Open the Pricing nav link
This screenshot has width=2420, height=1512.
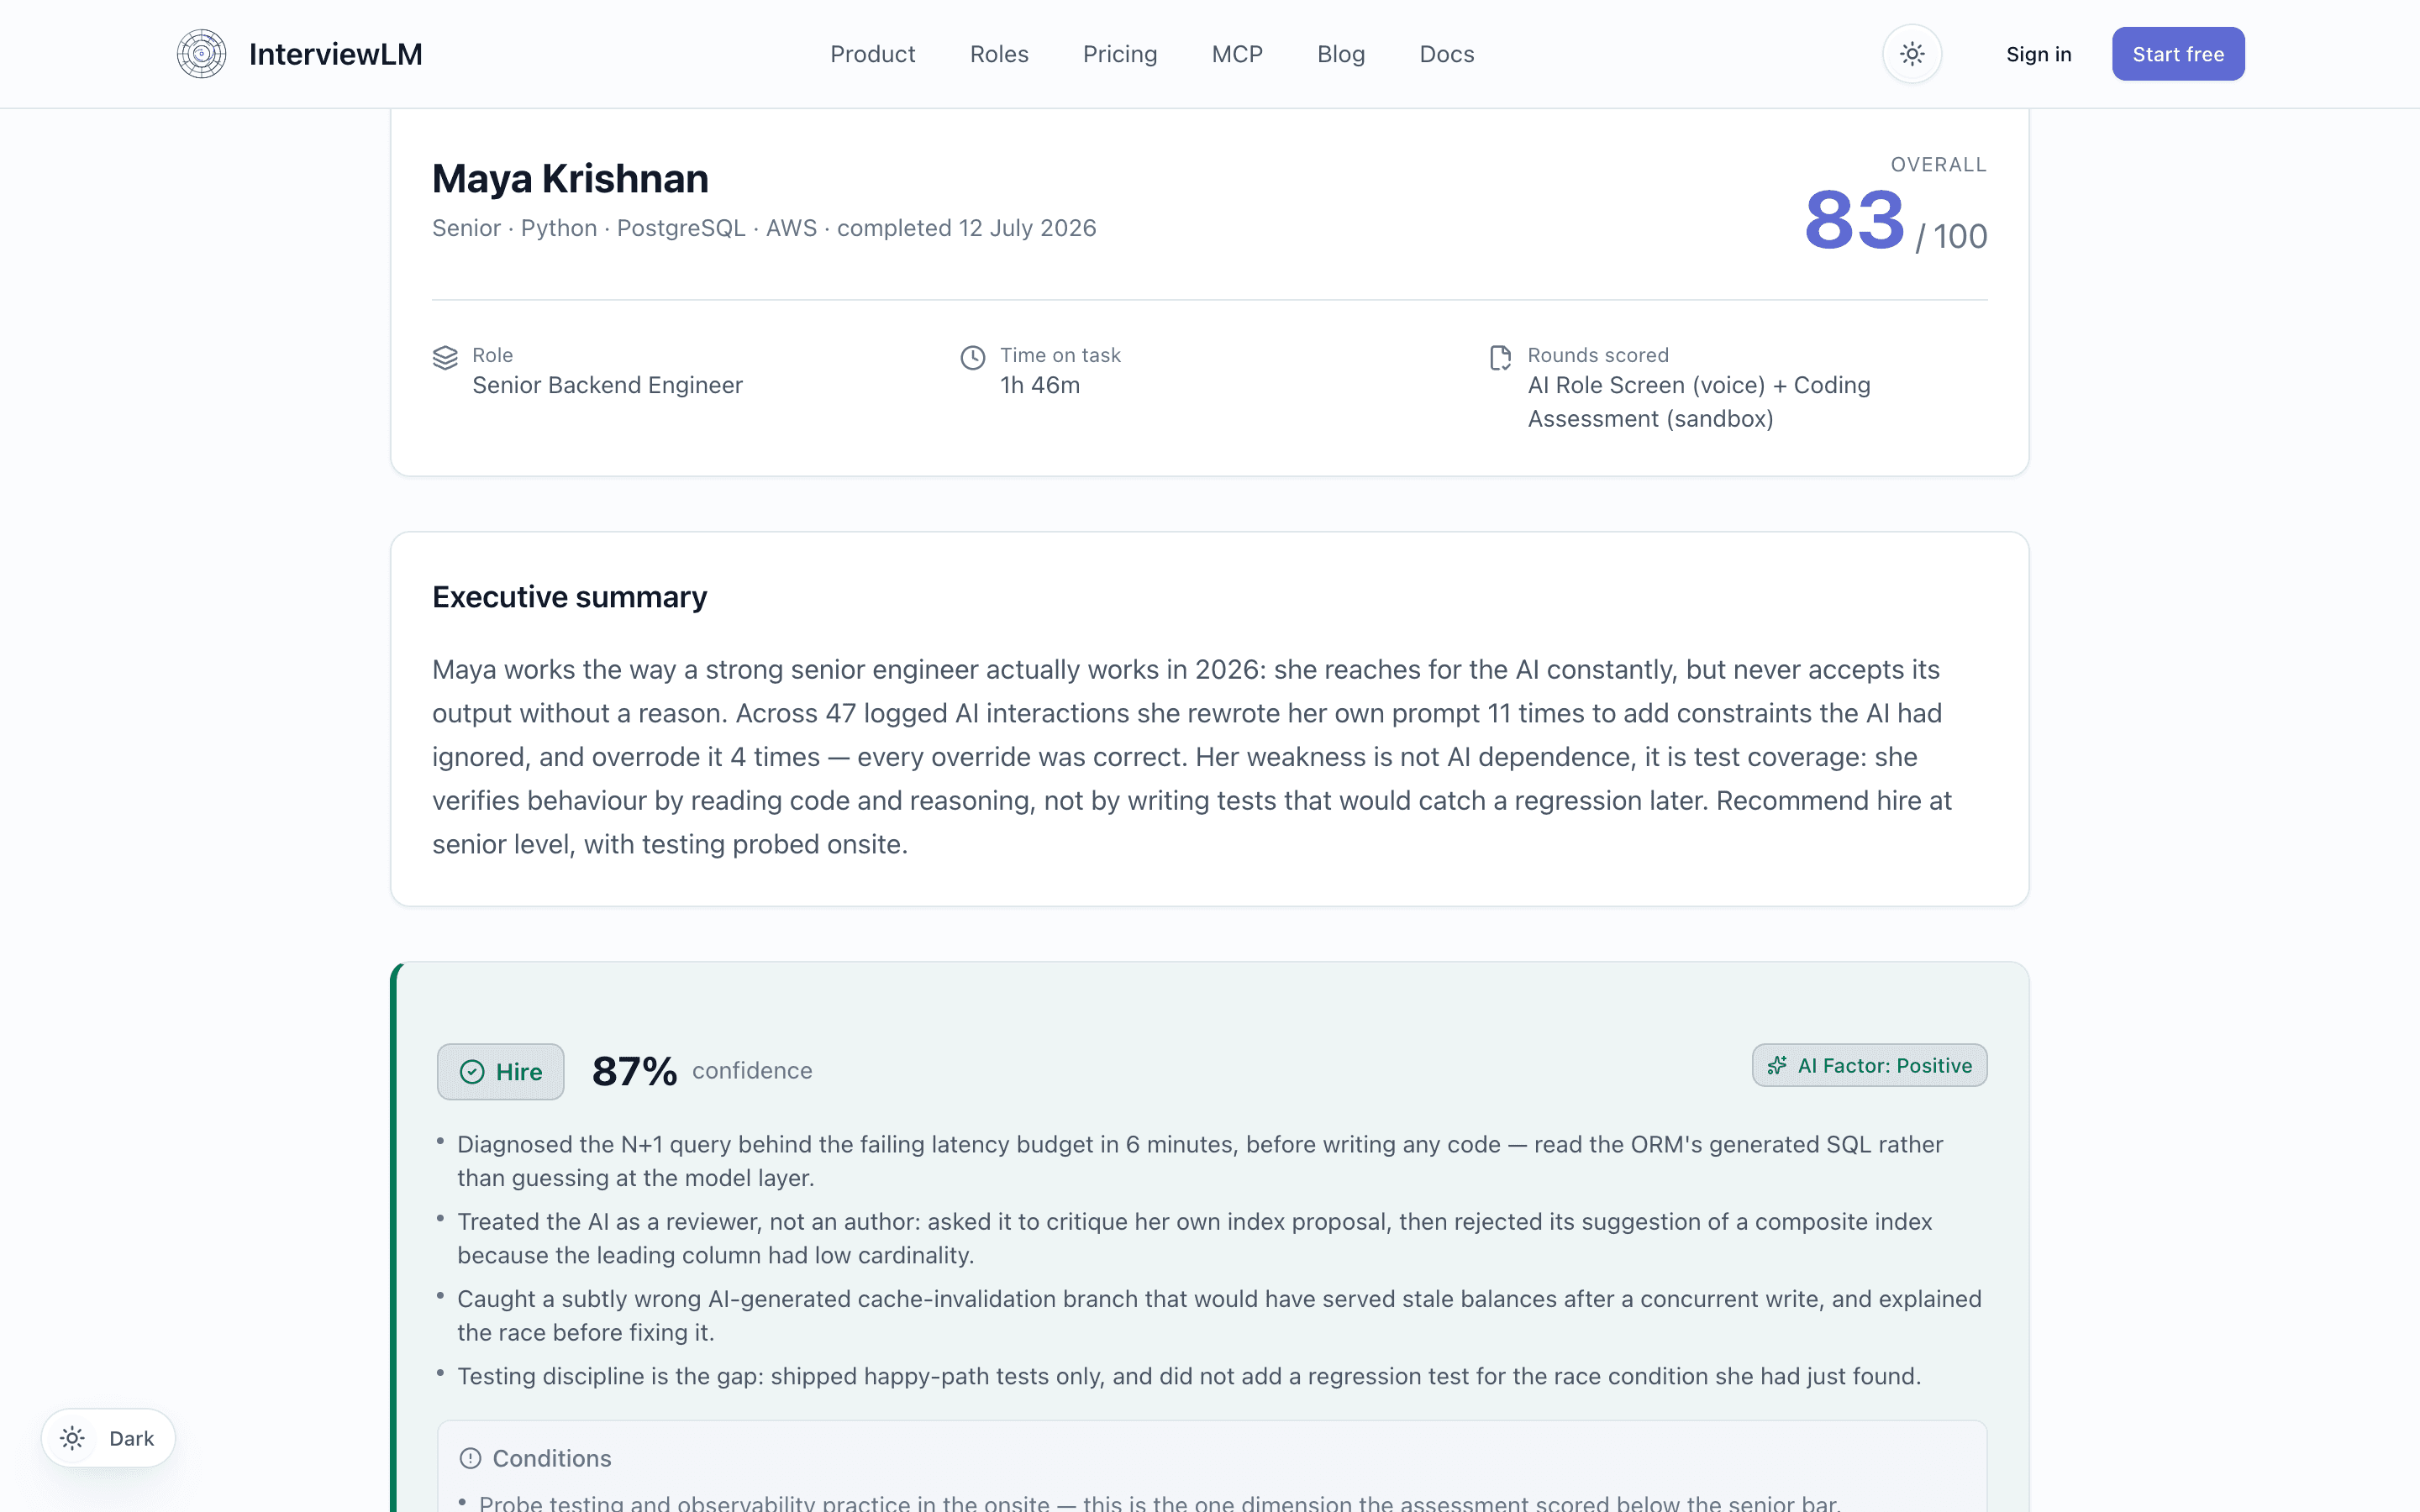(1120, 54)
